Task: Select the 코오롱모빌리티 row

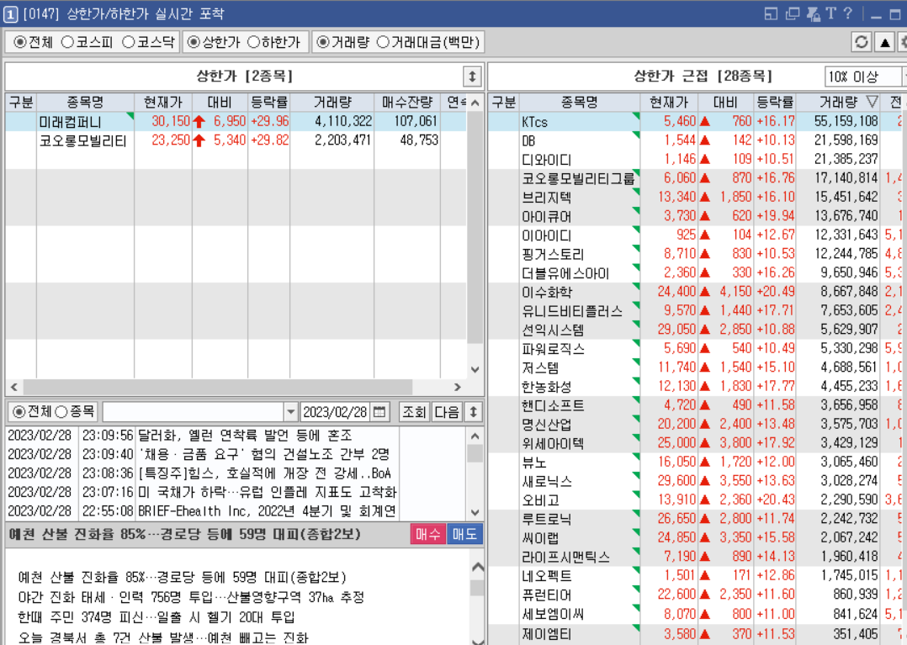Action: 236,140
